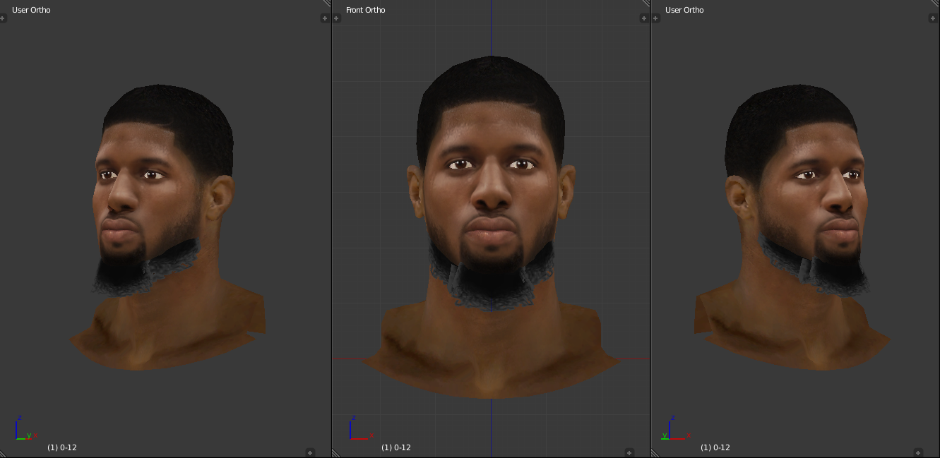Click the red X arrow on the right gizmo

coord(677,439)
